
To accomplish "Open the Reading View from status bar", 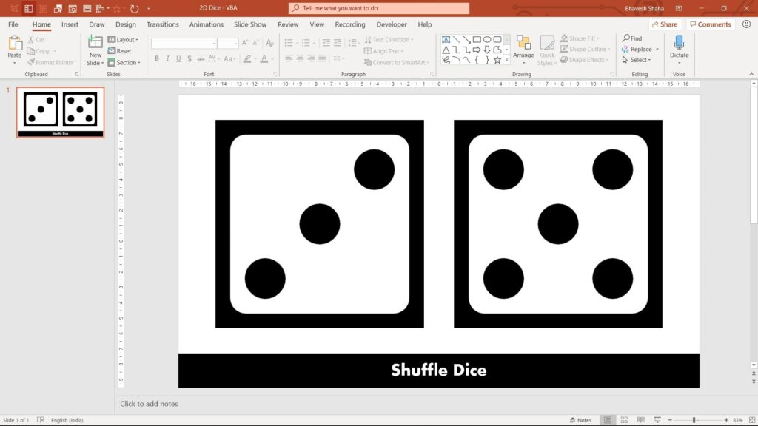I will (x=640, y=419).
